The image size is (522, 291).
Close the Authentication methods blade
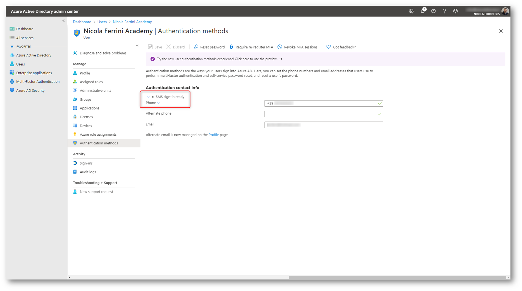click(501, 31)
